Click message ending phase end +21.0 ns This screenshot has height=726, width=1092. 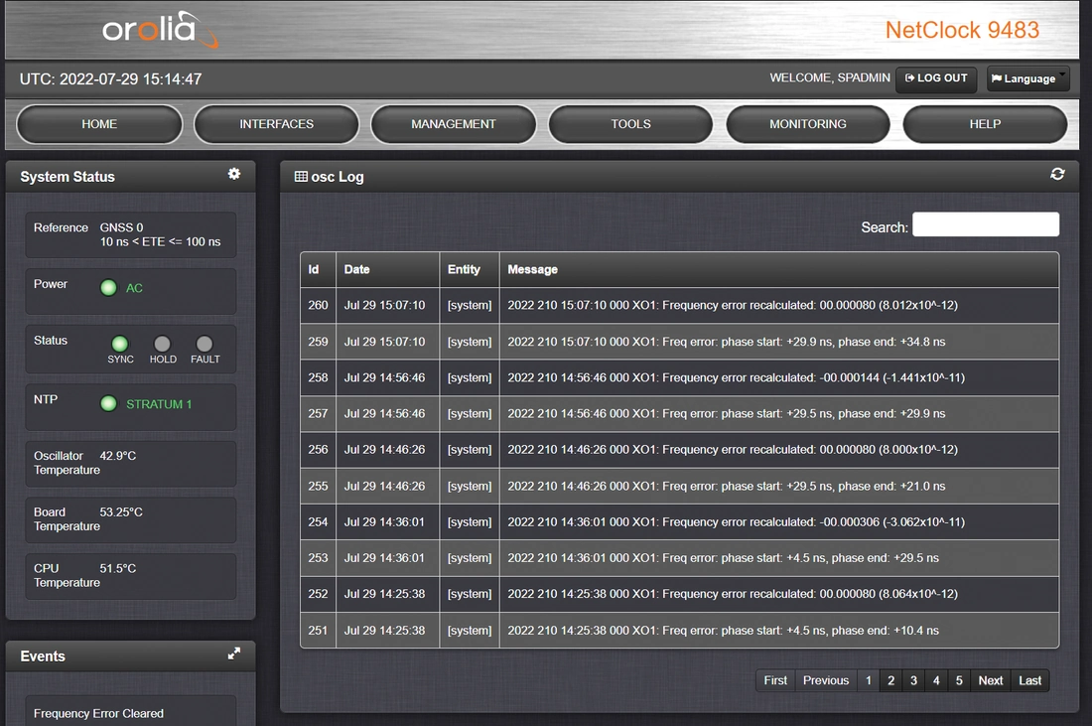727,486
